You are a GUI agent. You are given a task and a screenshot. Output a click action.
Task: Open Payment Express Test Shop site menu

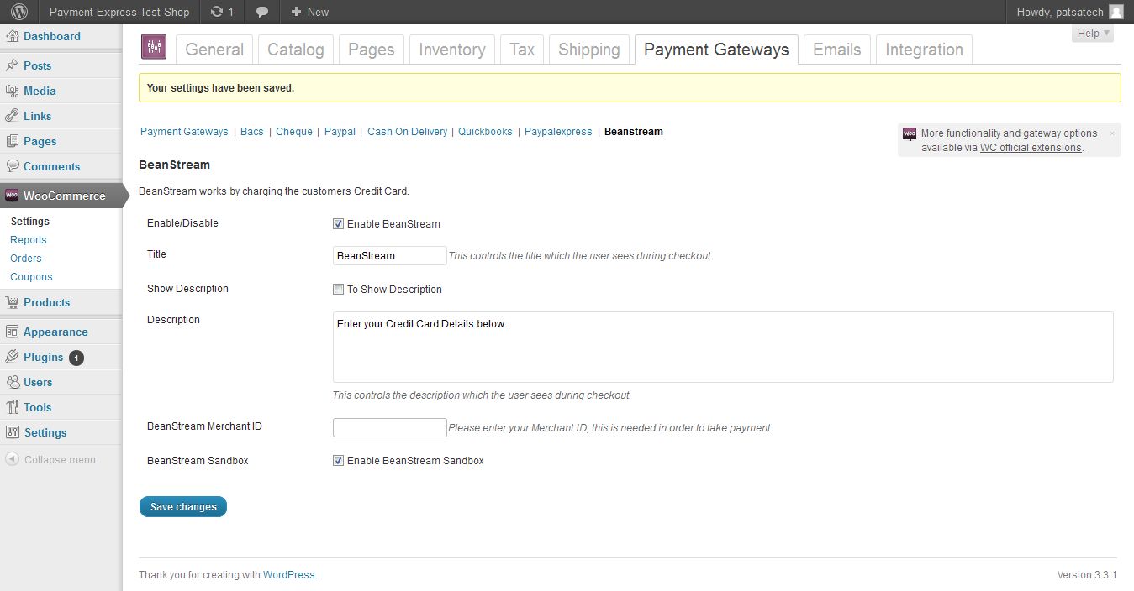pos(119,12)
